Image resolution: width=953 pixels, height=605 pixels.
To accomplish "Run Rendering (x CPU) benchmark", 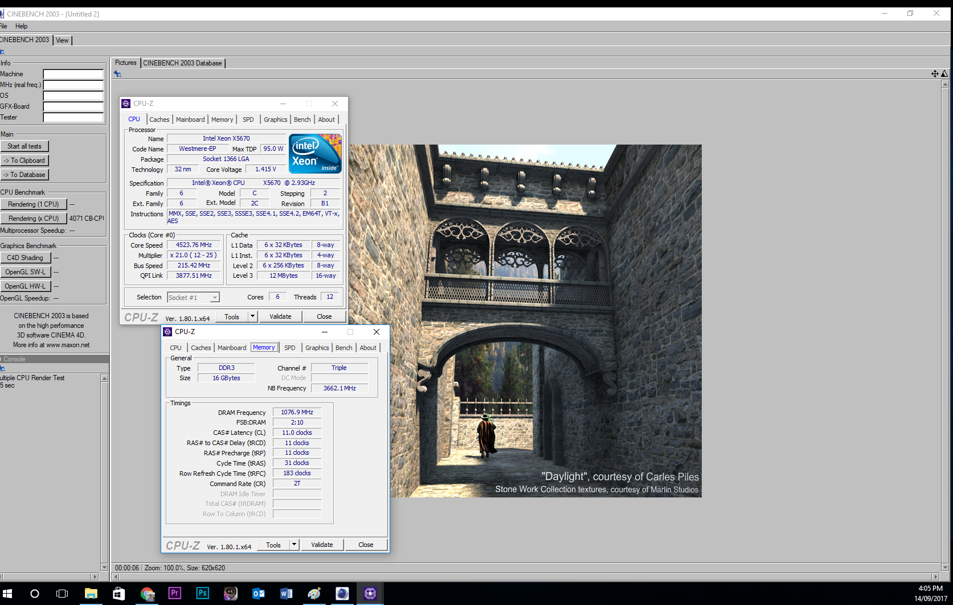I will [34, 219].
